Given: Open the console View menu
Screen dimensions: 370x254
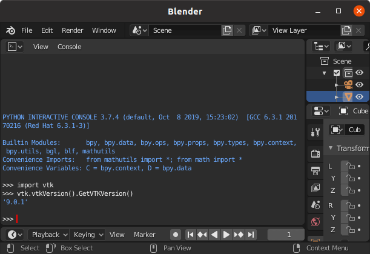Looking at the screenshot, I should coord(41,47).
